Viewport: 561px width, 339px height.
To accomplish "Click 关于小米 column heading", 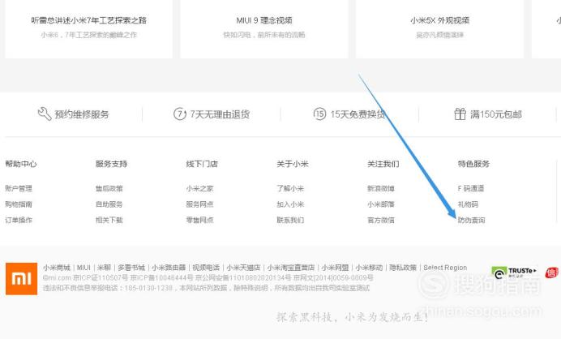I will (293, 164).
